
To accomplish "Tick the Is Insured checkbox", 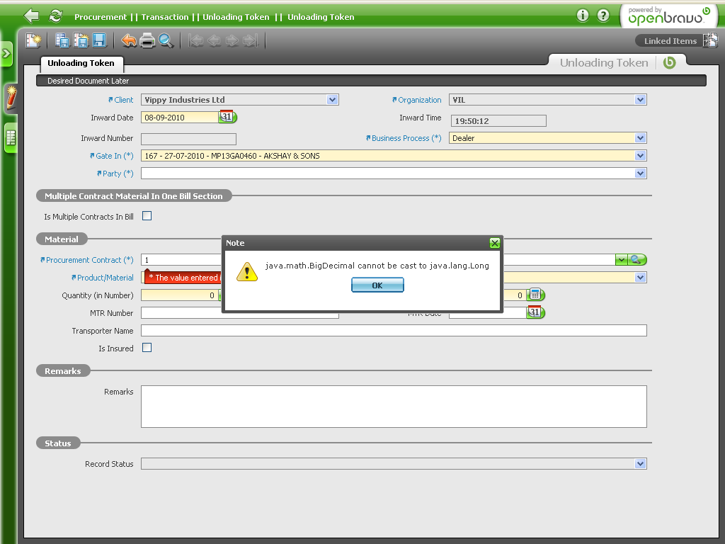I will coord(147,348).
